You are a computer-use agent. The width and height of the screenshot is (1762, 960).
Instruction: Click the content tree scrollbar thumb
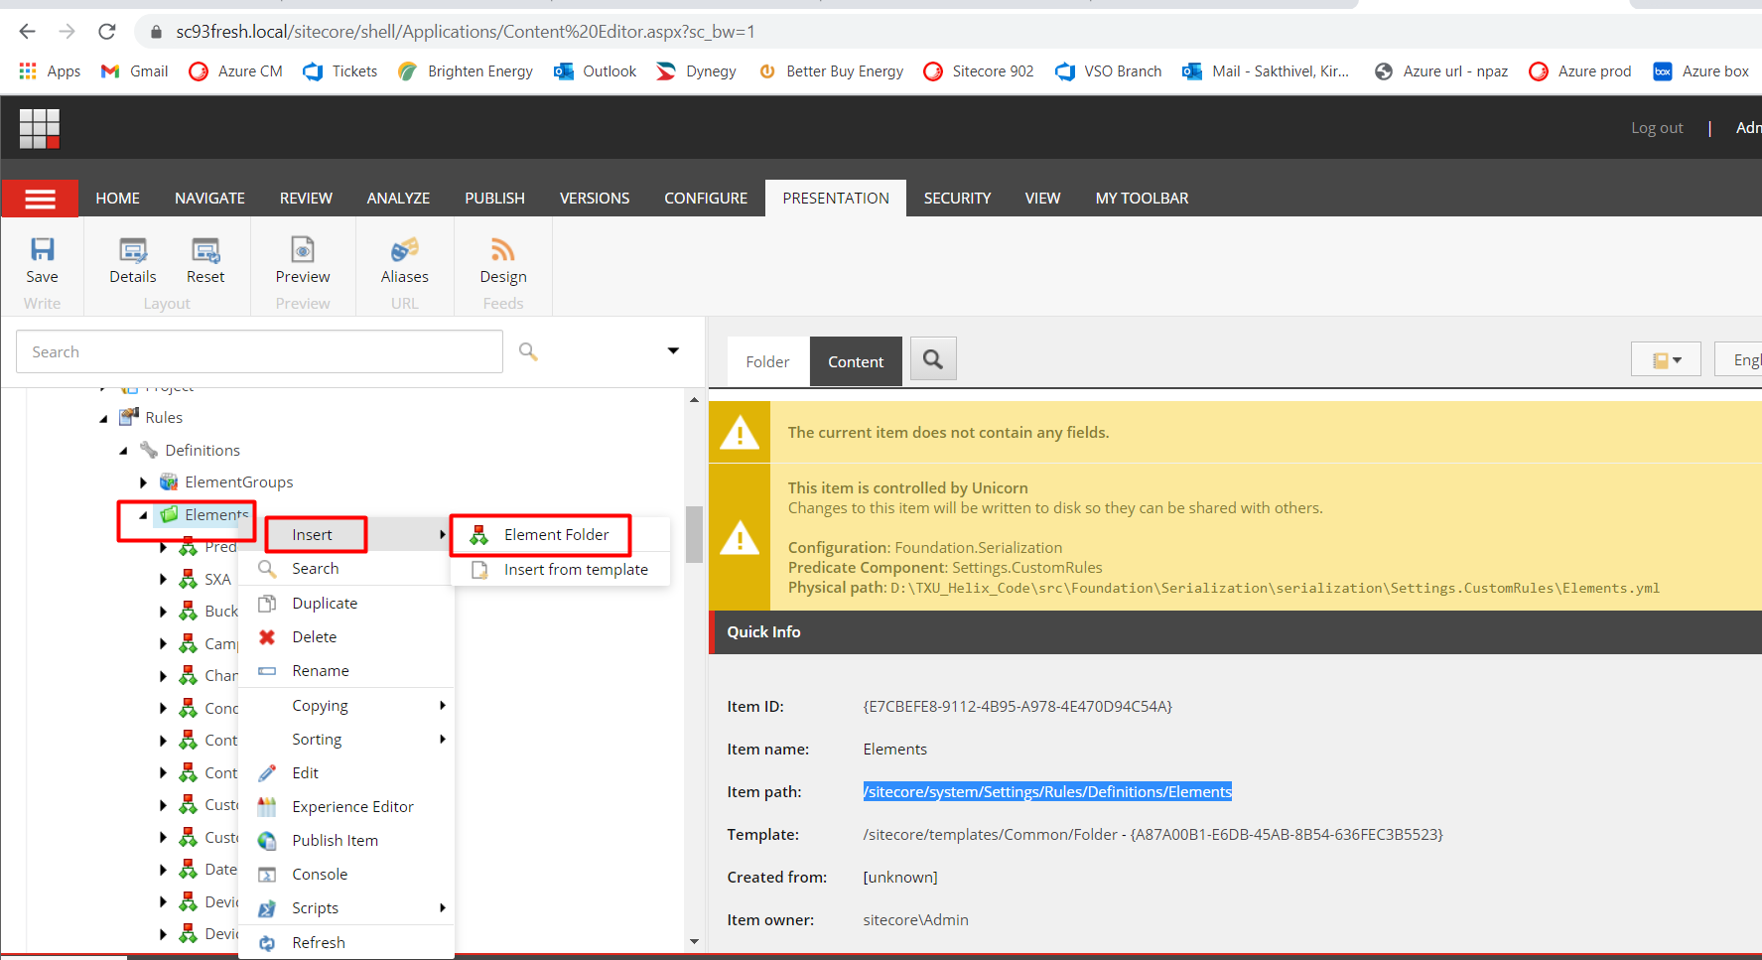tap(694, 534)
